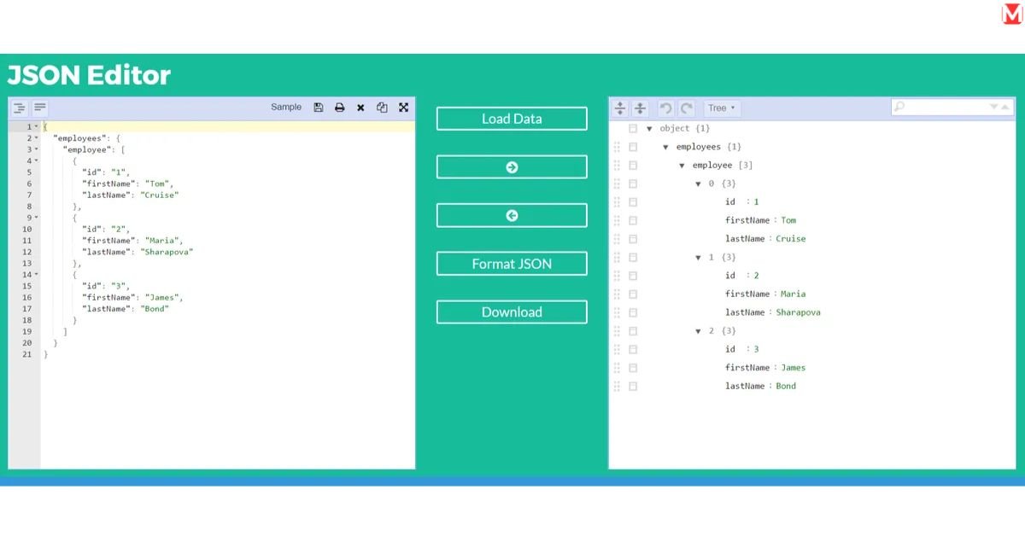Image resolution: width=1025 pixels, height=536 pixels.
Task: Click "James" on code line 16
Action: click(161, 298)
